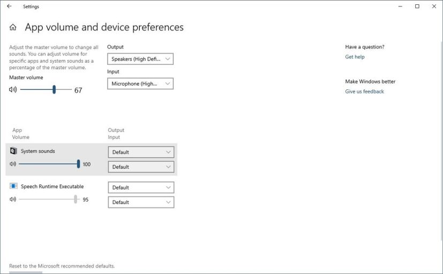The width and height of the screenshot is (443, 274).
Task: Open the Settings home icon
Action: click(x=13, y=27)
